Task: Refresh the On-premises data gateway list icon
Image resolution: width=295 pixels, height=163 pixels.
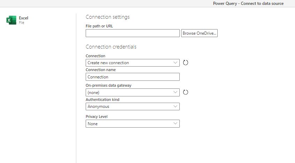Action: [186, 92]
